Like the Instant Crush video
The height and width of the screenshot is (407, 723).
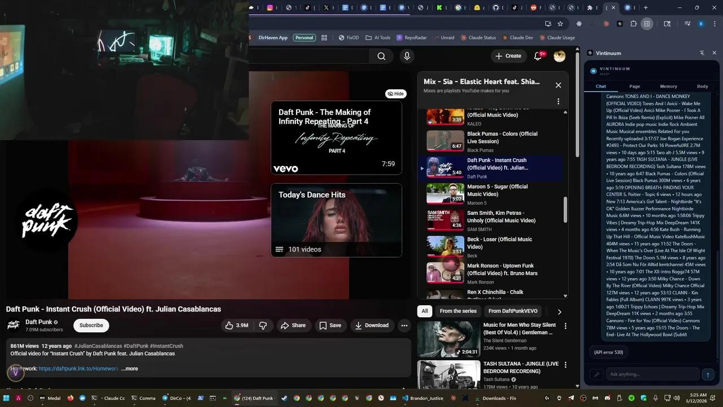237,326
